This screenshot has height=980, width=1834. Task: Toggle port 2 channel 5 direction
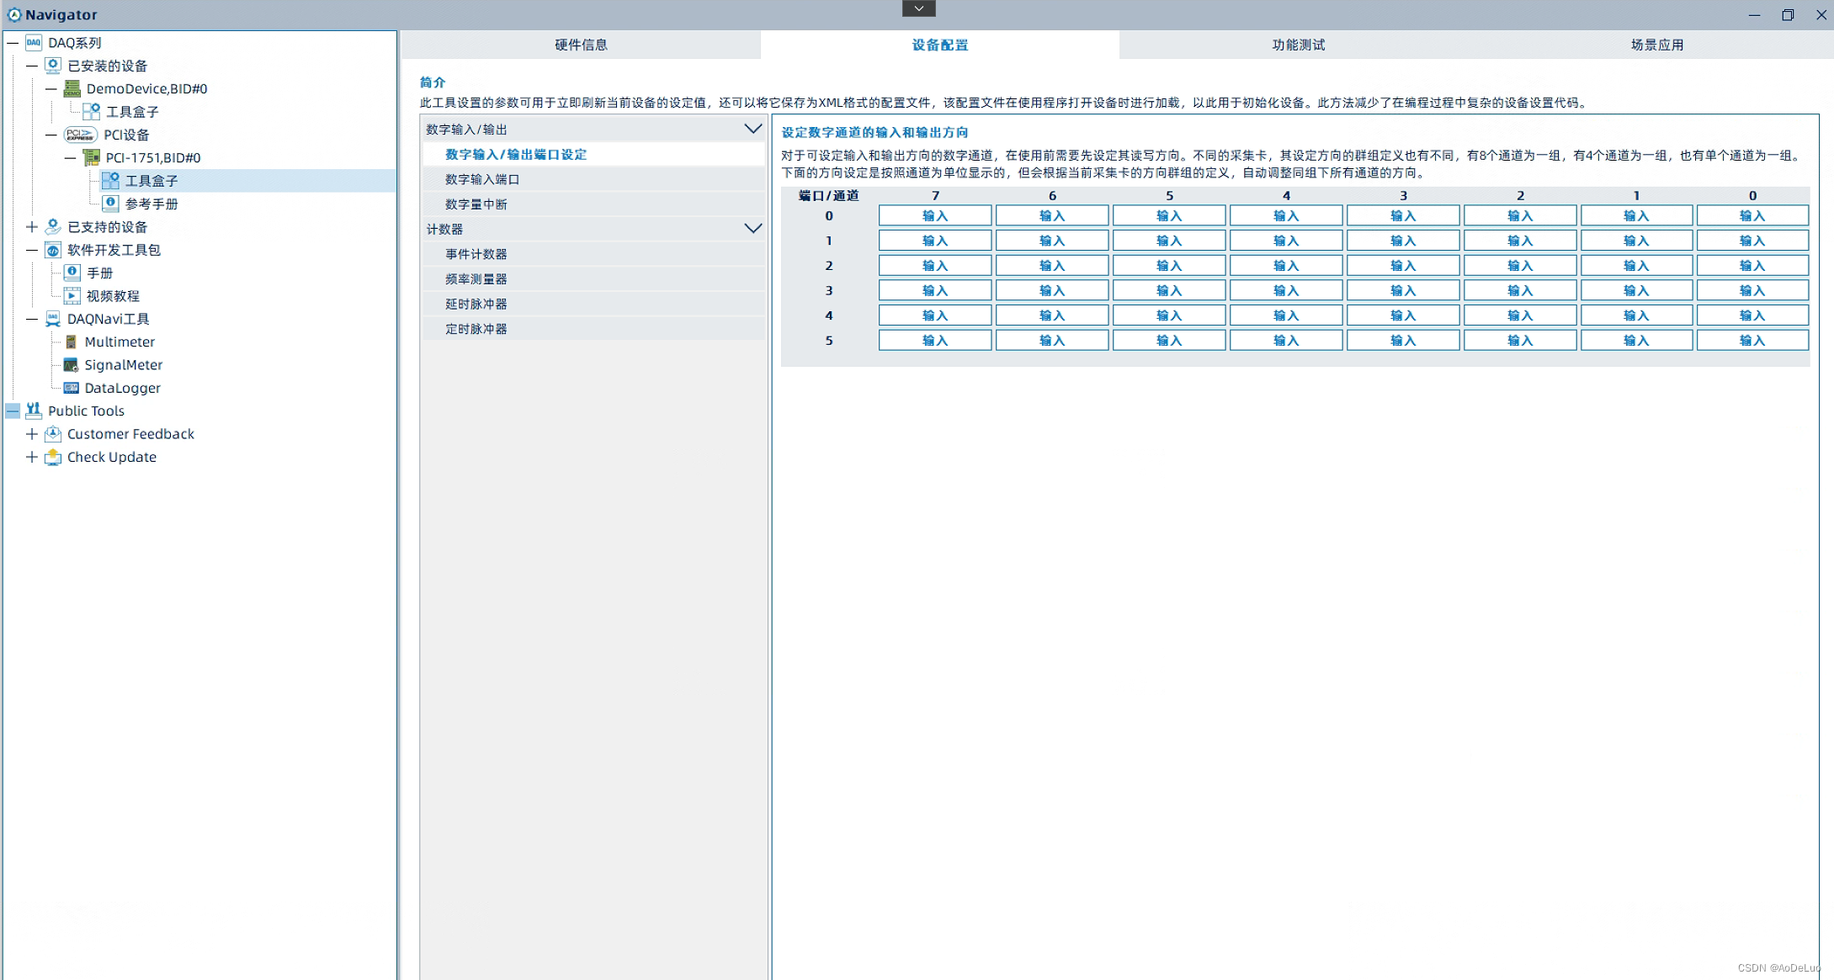tap(1169, 266)
